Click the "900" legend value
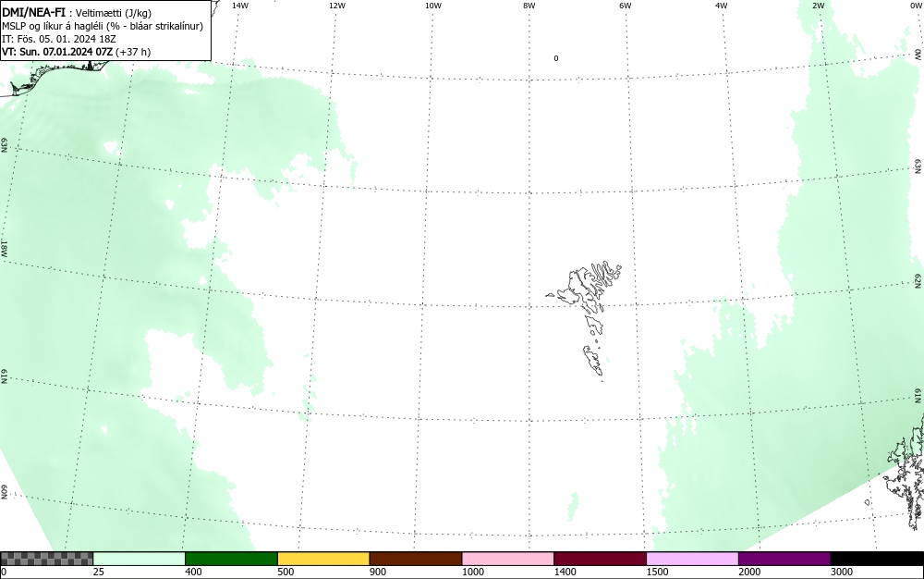 [378, 572]
